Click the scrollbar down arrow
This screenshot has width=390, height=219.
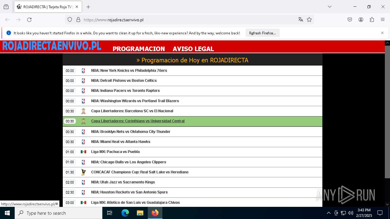[x=387, y=204]
